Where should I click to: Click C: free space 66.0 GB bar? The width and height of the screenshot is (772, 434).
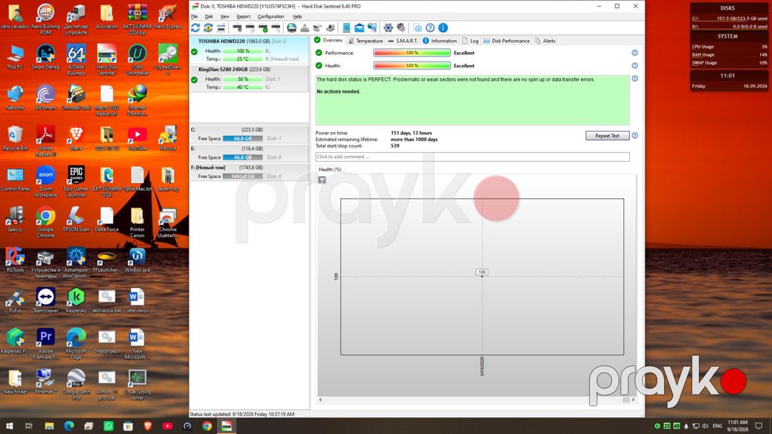coord(243,139)
